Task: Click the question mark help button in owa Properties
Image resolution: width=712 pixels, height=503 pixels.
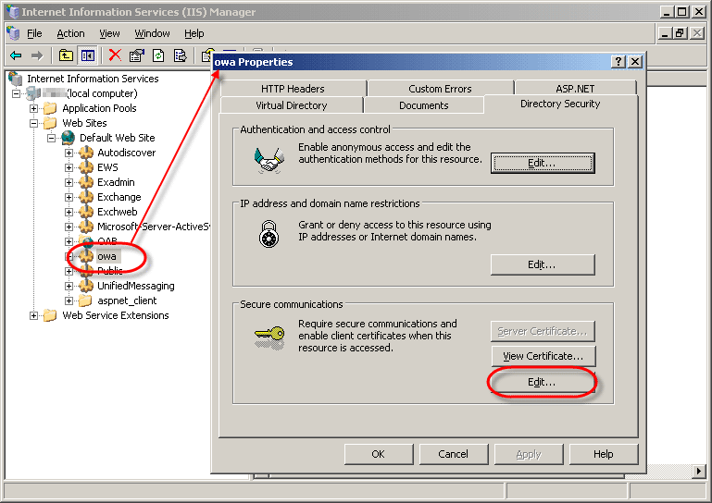Action: coord(618,62)
